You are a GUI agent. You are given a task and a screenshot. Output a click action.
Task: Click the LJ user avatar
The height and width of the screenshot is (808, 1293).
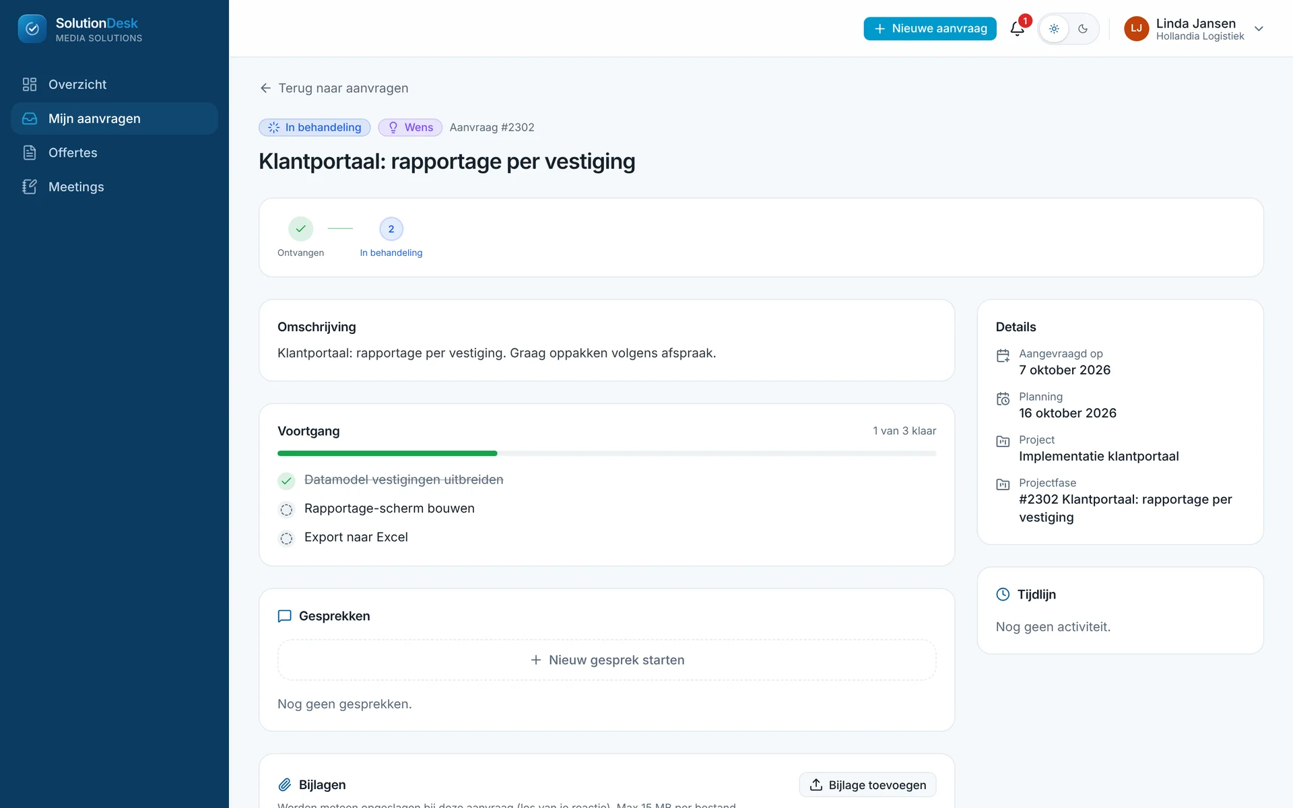1136,28
